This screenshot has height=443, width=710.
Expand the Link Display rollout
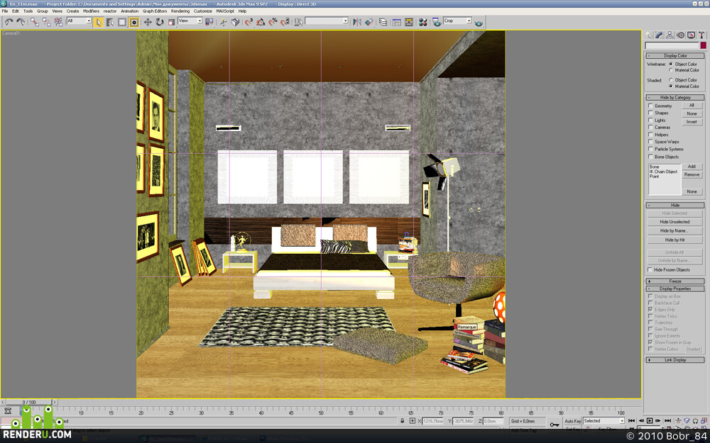675,360
